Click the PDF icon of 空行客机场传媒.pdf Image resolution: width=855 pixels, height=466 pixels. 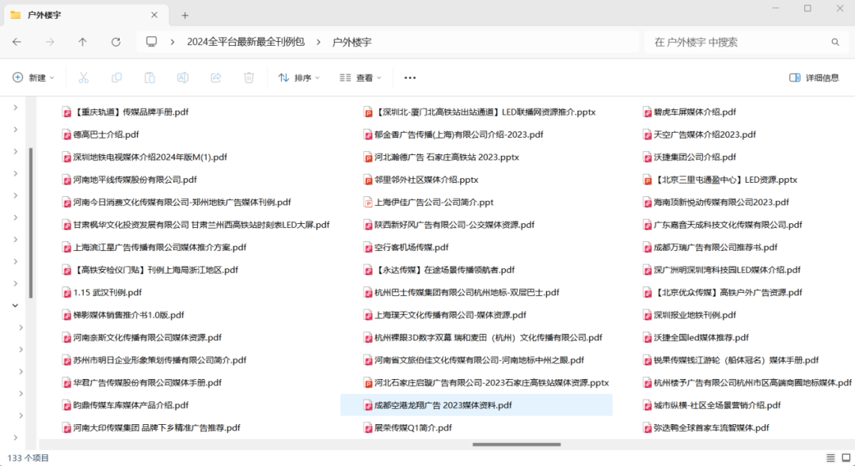click(x=368, y=248)
